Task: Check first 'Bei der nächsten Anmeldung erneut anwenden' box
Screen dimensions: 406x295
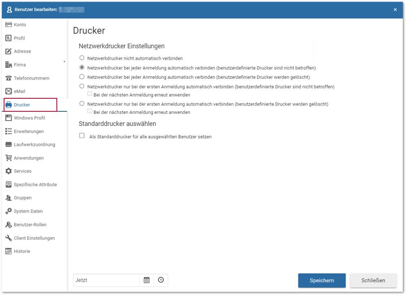Action: click(90, 93)
